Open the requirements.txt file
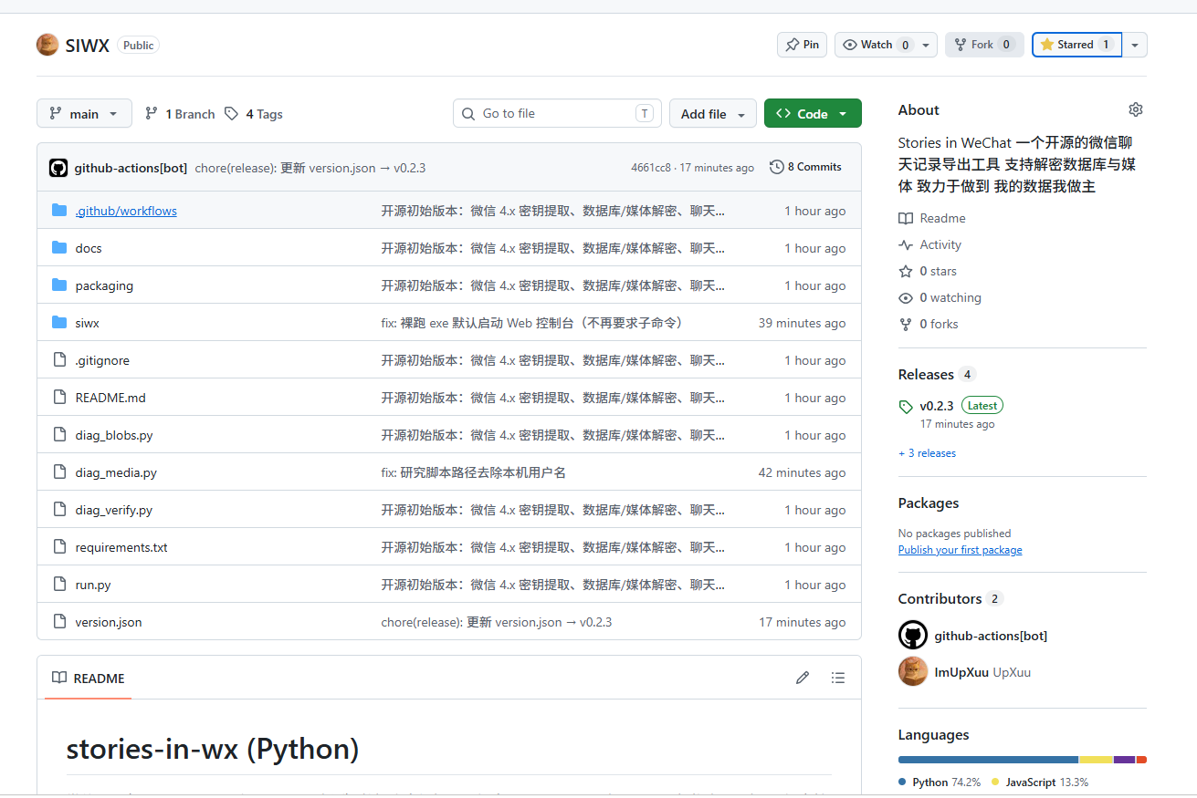The width and height of the screenshot is (1197, 798). pos(121,547)
